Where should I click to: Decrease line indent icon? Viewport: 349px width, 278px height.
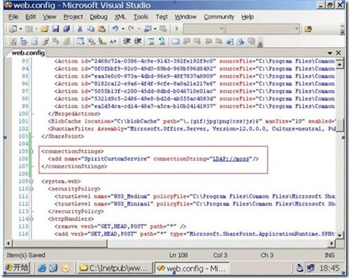click(127, 41)
